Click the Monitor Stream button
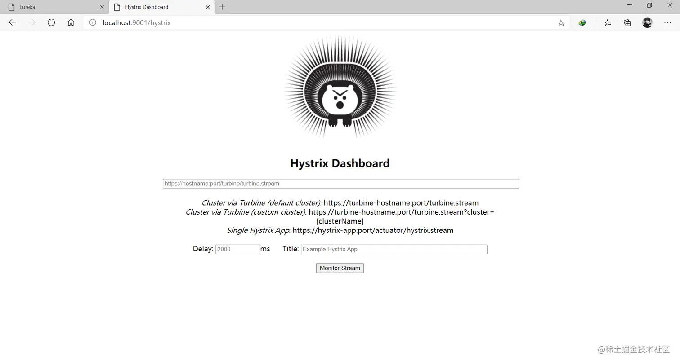Screen dimensions: 680x364 (x=340, y=268)
